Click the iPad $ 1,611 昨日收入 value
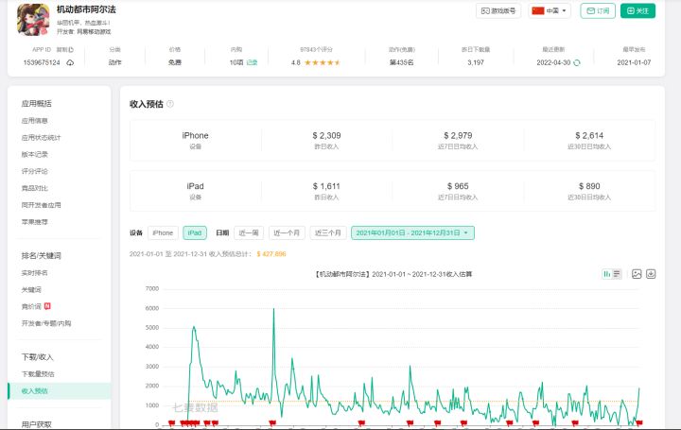 click(x=326, y=186)
